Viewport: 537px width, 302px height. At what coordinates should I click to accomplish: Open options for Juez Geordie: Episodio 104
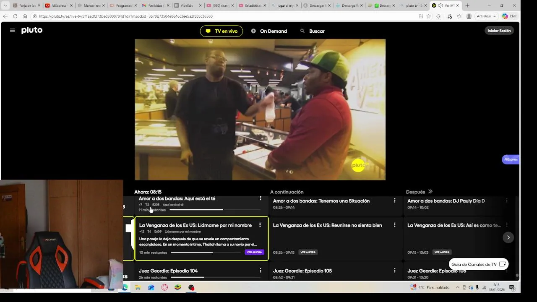[261, 271]
